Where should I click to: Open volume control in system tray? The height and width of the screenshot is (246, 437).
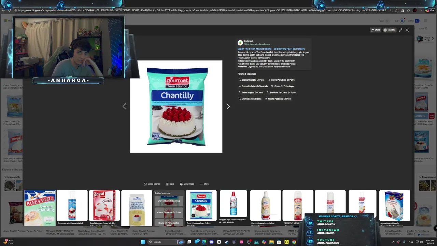(x=421, y=242)
